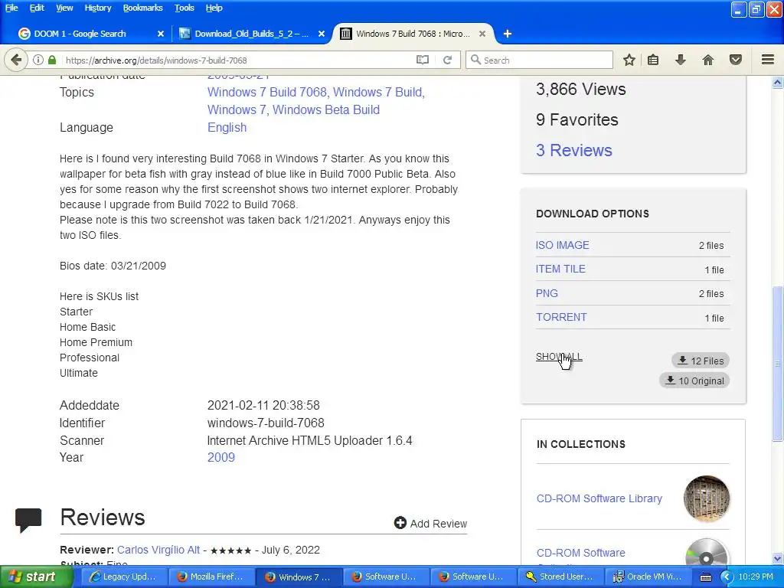
Task: Click SHOW ALL download files
Action: [x=559, y=357]
